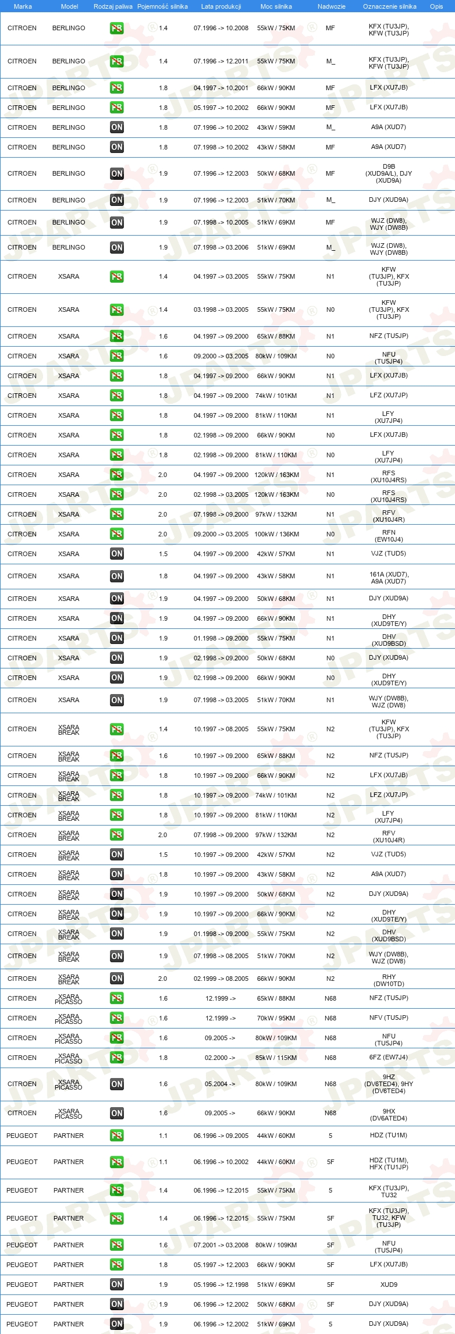Click the Nadwozie column header
455x1334 pixels.
pos(332,6)
